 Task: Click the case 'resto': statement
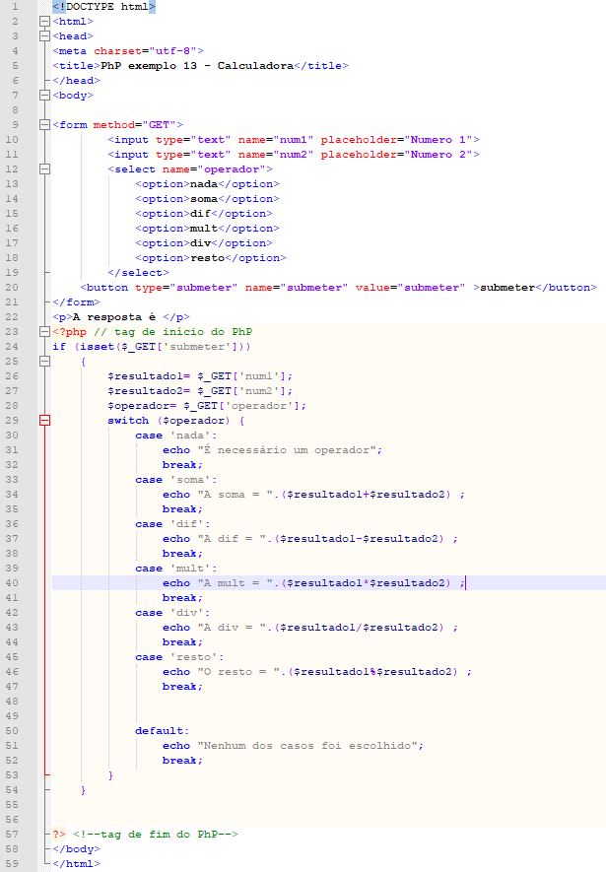point(179,657)
